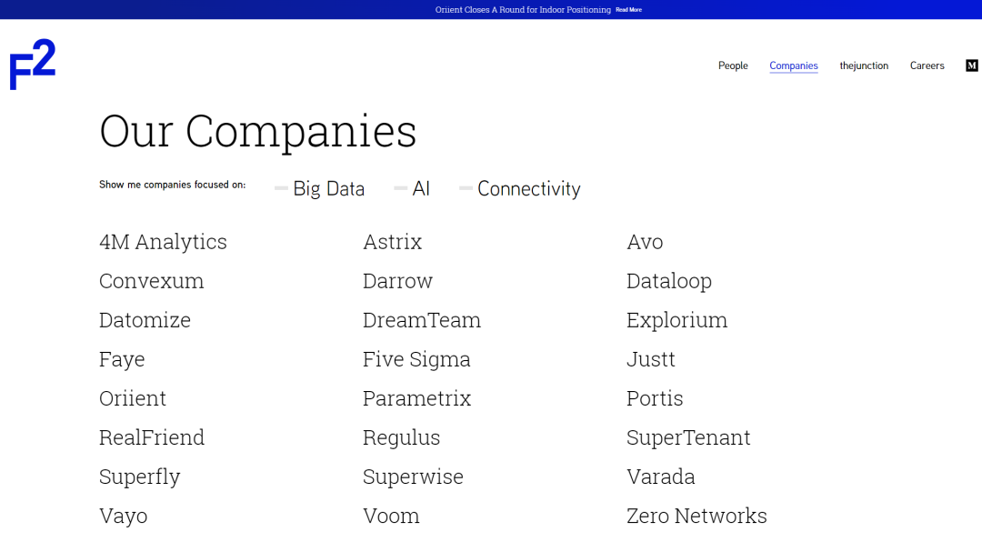Open the Careers page
This screenshot has width=982, height=552.
click(x=927, y=65)
